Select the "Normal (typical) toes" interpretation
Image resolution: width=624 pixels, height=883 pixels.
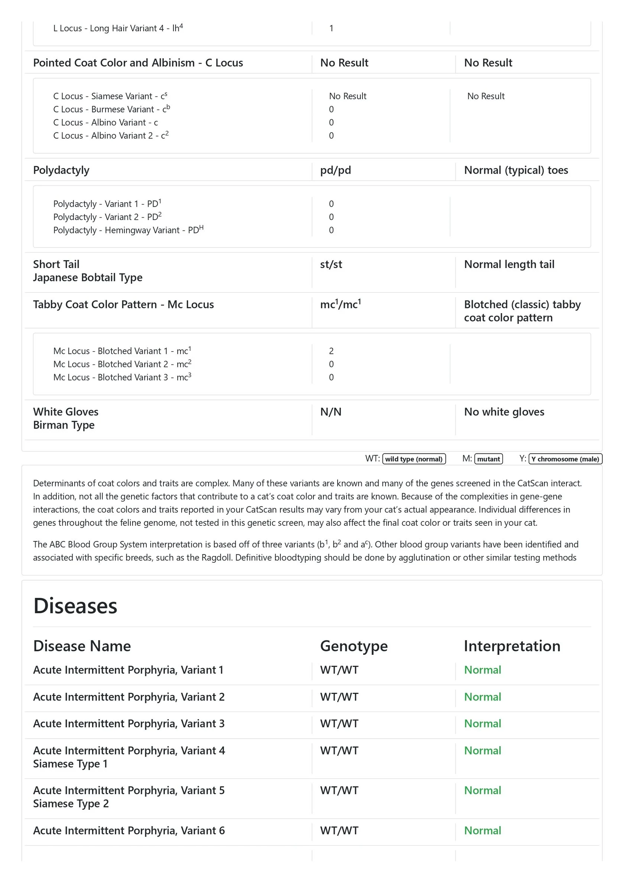coord(516,170)
